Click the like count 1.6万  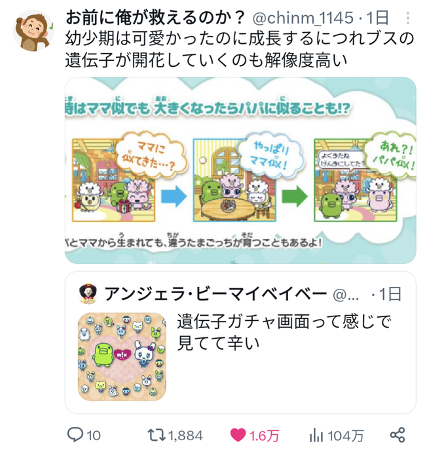click(x=265, y=436)
